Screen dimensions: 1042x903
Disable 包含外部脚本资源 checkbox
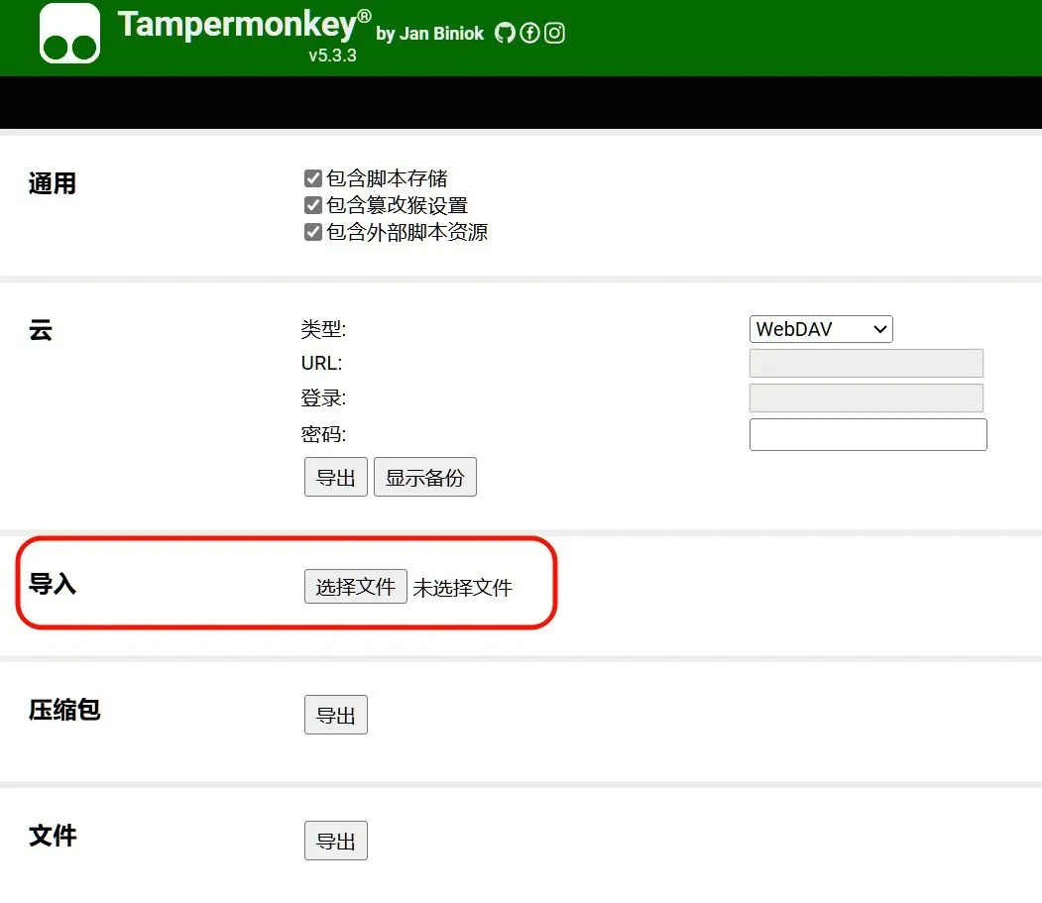[313, 232]
